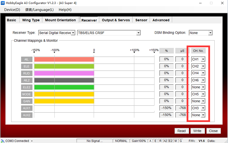Click the COM3 connection status icon

[3, 141]
